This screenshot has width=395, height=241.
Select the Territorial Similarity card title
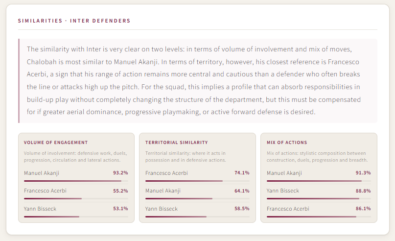tap(176, 143)
